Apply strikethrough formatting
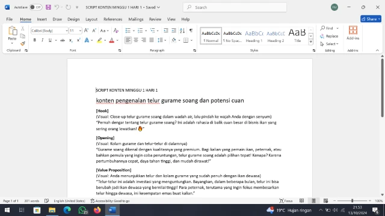The height and width of the screenshot is (216, 385). click(63, 40)
